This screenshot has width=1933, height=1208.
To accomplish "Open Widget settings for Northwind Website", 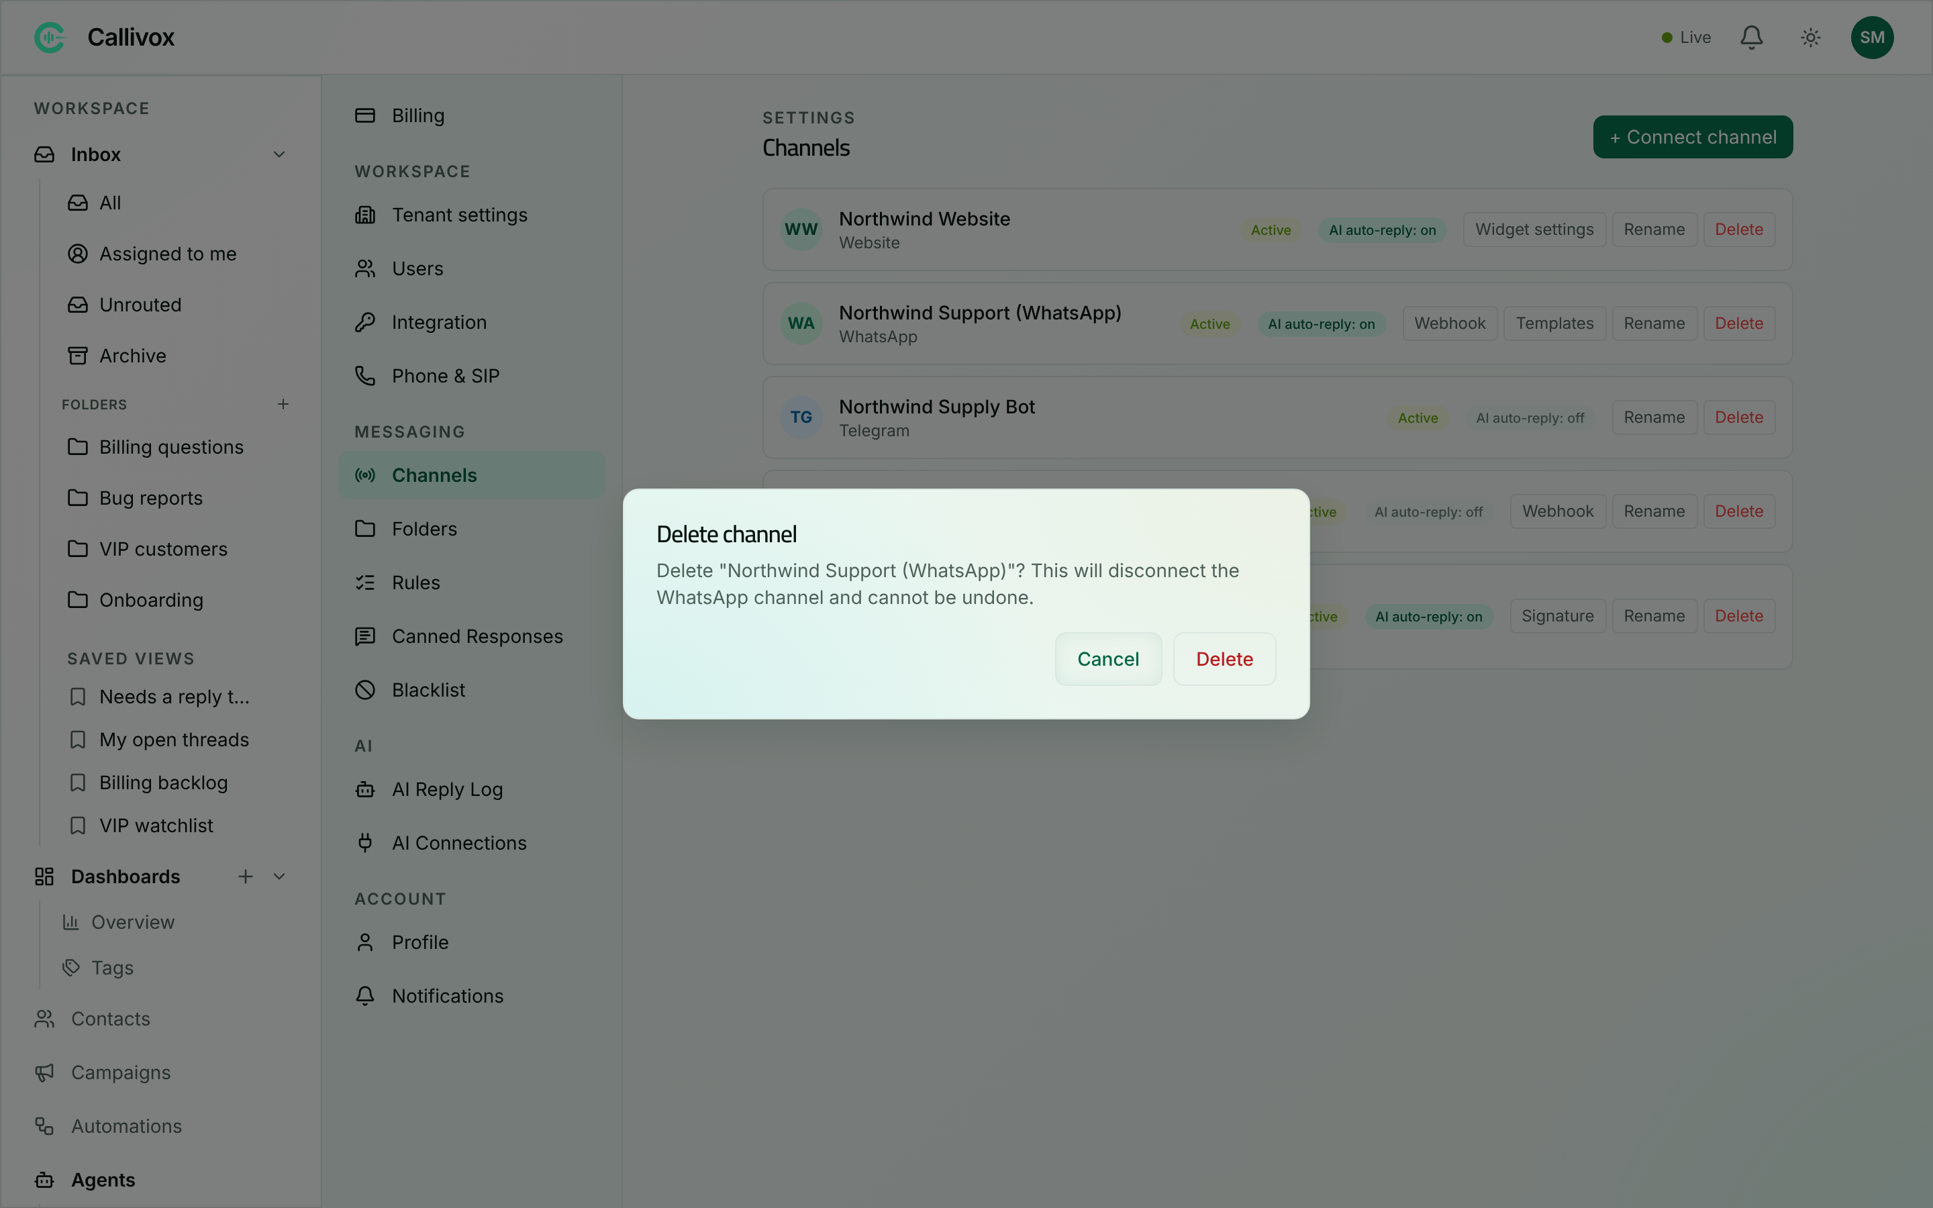I will (1534, 230).
